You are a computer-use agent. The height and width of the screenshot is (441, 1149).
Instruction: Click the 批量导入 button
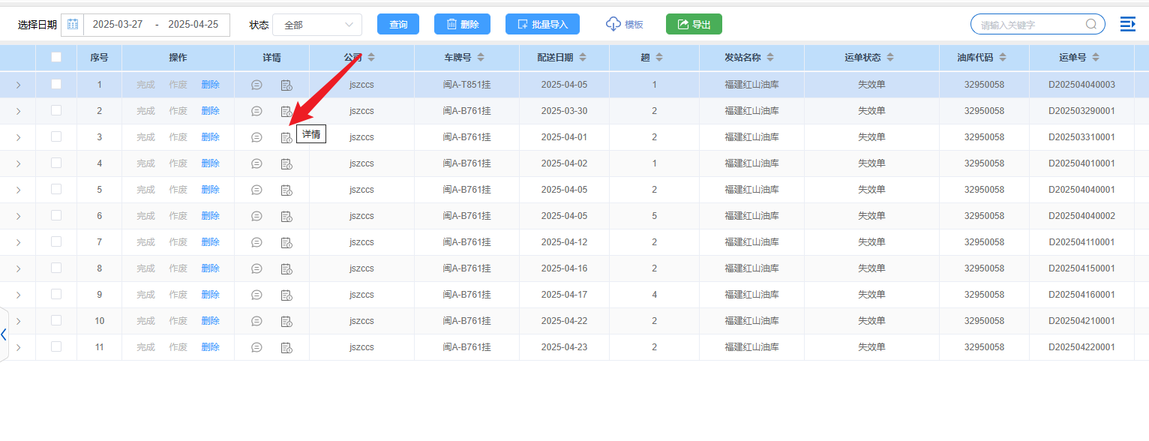coord(542,25)
